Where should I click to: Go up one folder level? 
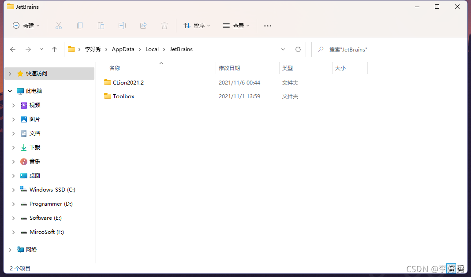coord(54,49)
